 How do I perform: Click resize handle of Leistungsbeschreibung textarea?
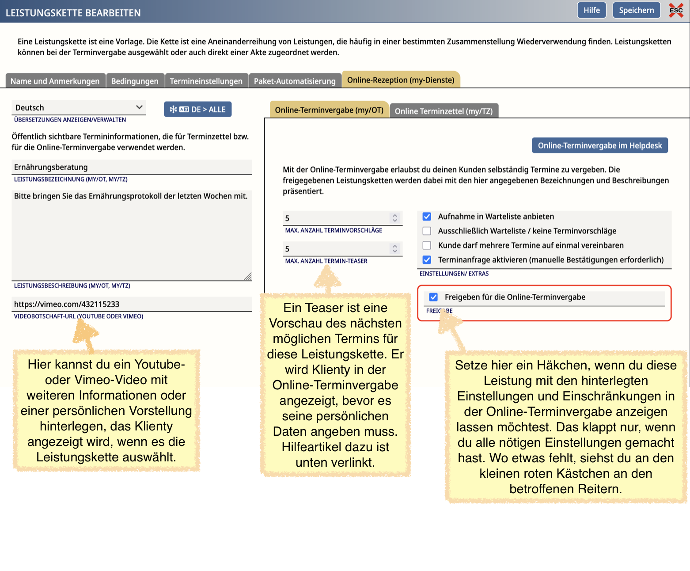pos(248,276)
